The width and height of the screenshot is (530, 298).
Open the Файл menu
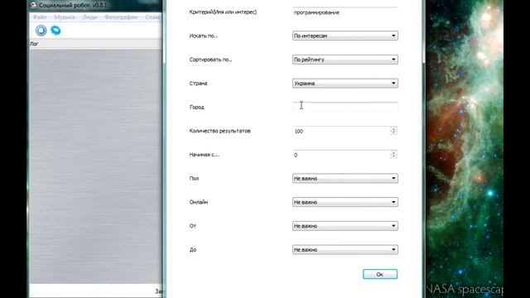coord(40,17)
